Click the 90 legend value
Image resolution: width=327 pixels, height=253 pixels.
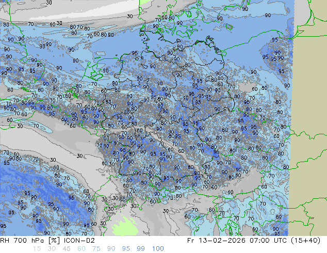coord(111,249)
